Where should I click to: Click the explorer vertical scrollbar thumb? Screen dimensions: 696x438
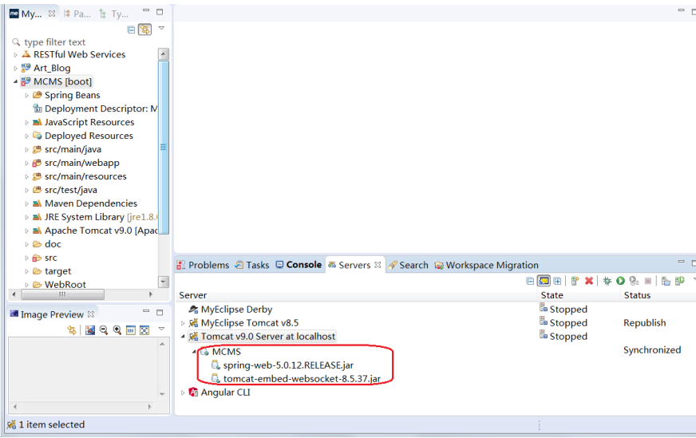[x=164, y=148]
